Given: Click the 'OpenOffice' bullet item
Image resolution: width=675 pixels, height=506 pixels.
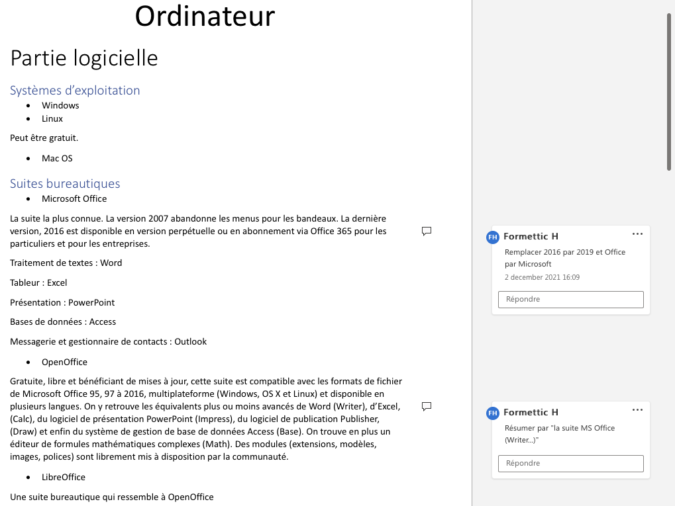Looking at the screenshot, I should pyautogui.click(x=64, y=362).
